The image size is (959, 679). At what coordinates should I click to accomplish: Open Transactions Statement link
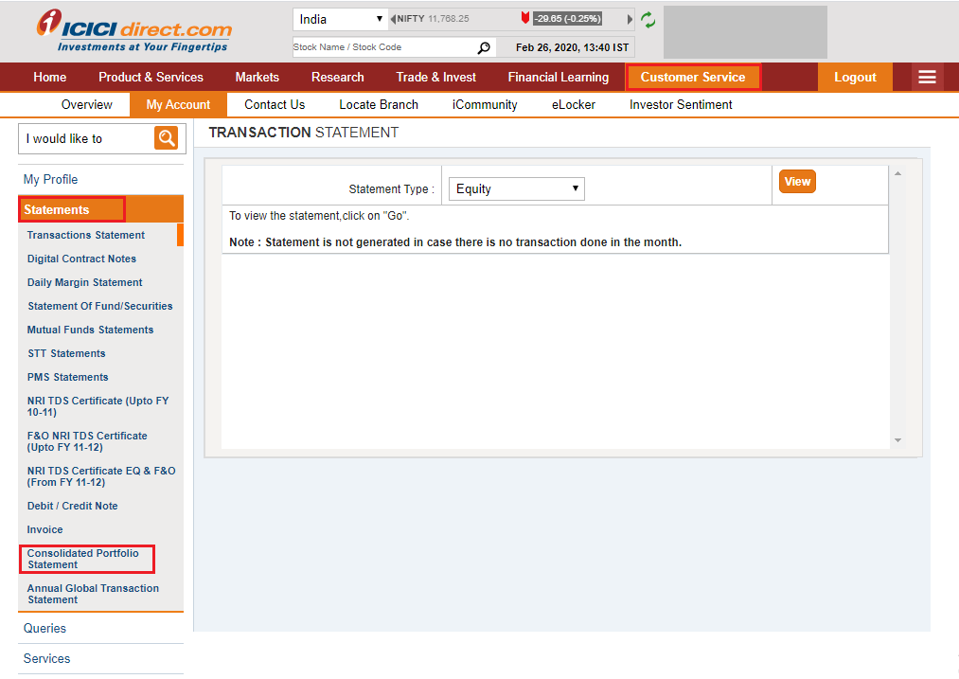coord(85,235)
